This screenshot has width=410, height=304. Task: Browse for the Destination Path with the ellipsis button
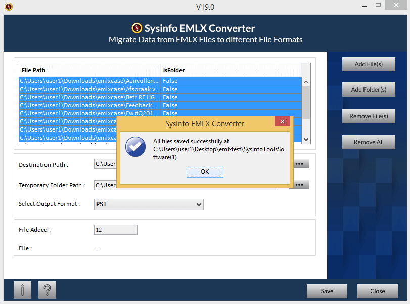(301, 164)
